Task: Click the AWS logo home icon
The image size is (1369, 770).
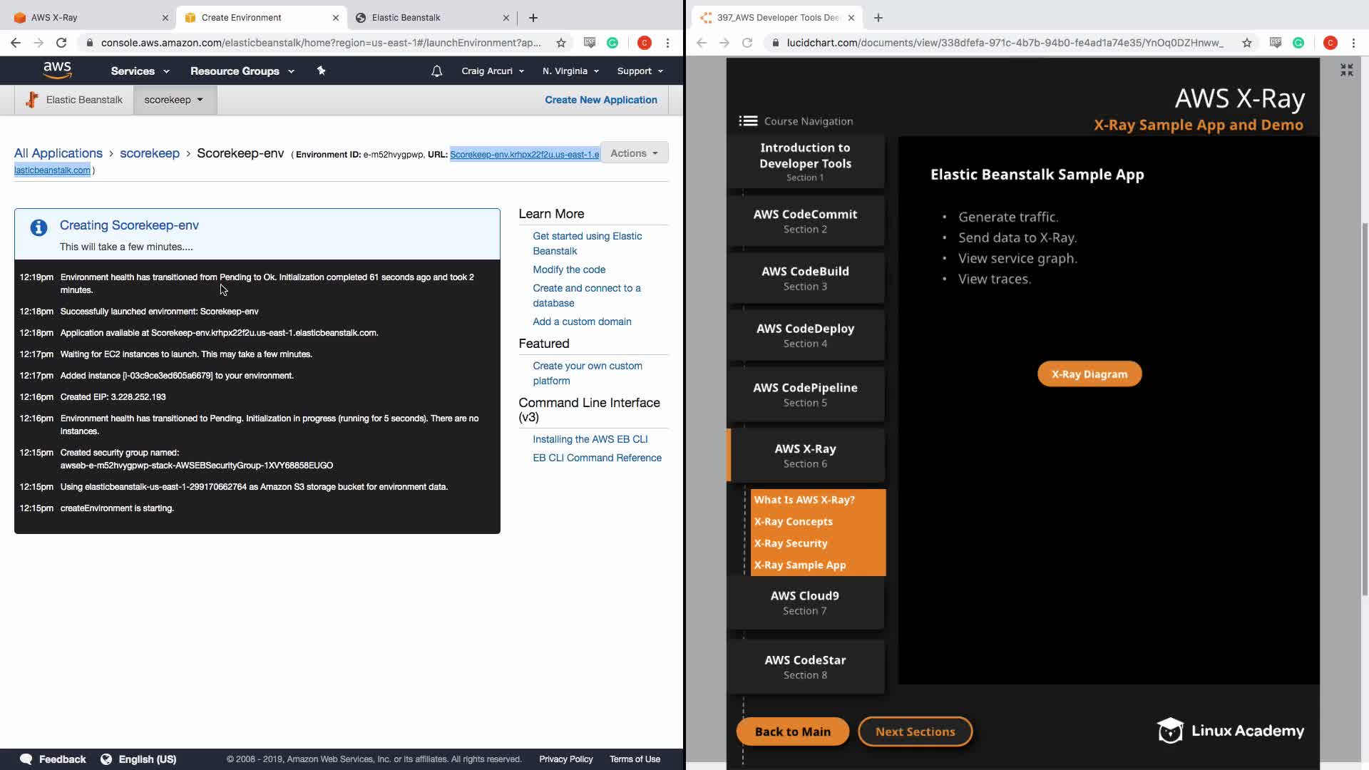Action: pos(57,70)
